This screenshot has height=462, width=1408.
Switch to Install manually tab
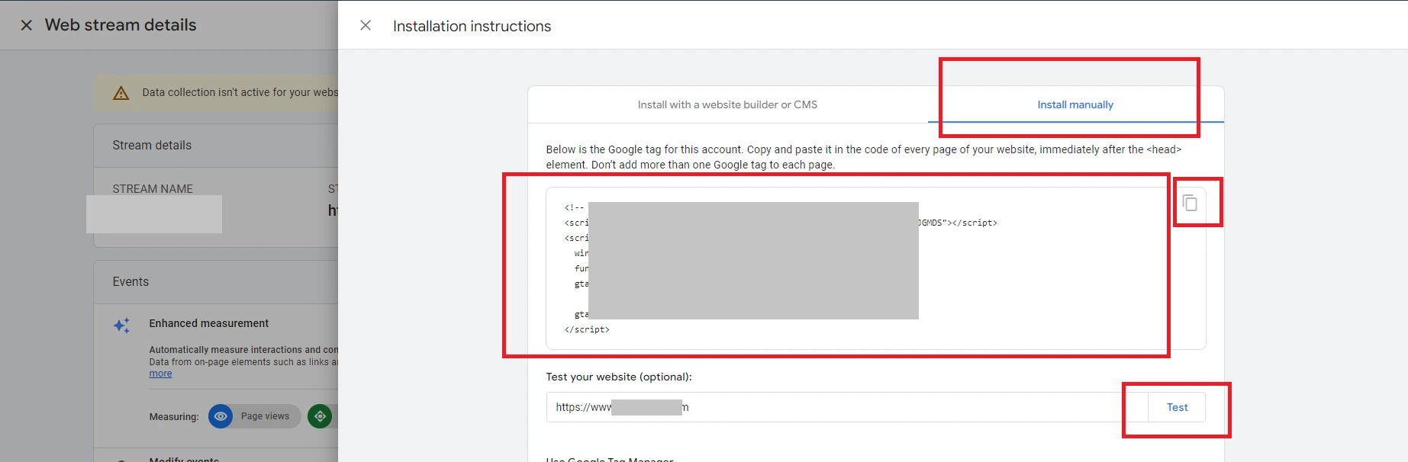[1075, 104]
